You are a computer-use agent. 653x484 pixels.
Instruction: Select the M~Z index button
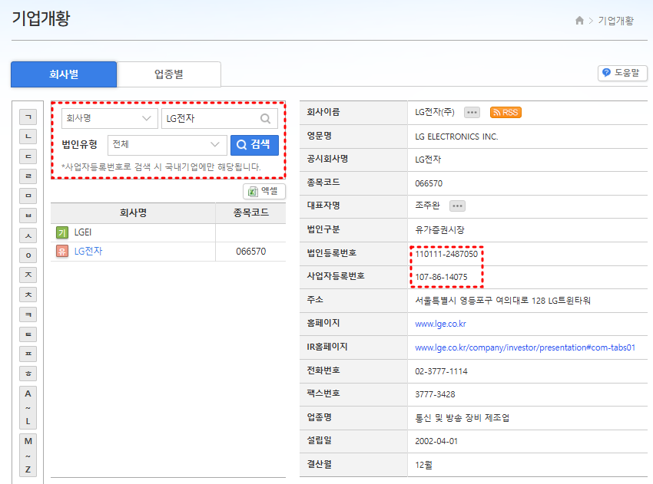[x=28, y=456]
